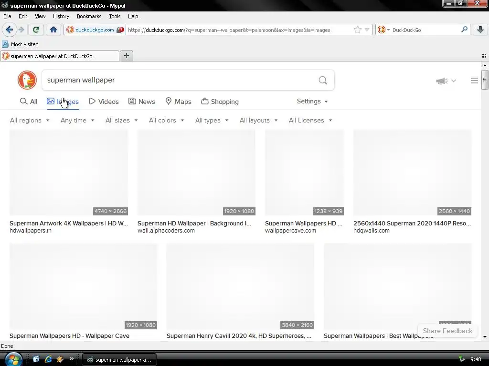Open a new tab with the plus button
Image resolution: width=489 pixels, height=366 pixels.
point(126,56)
